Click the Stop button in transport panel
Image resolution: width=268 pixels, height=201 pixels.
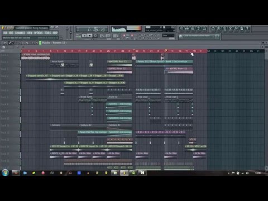pos(90,36)
